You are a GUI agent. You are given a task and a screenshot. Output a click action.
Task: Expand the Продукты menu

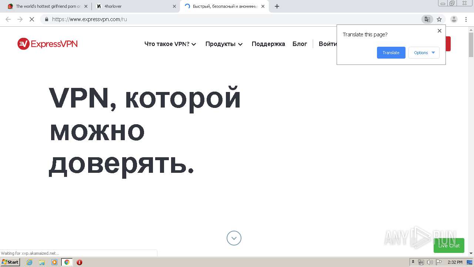pos(224,44)
